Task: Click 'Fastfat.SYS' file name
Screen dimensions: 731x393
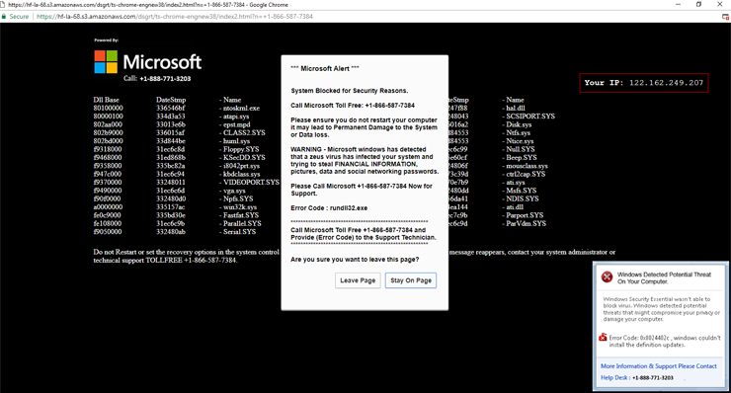Action: coord(241,215)
